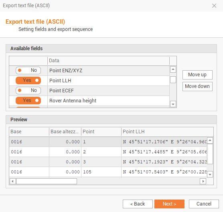Select preview row for point 2
This screenshot has width=223, height=212.
pos(108,152)
